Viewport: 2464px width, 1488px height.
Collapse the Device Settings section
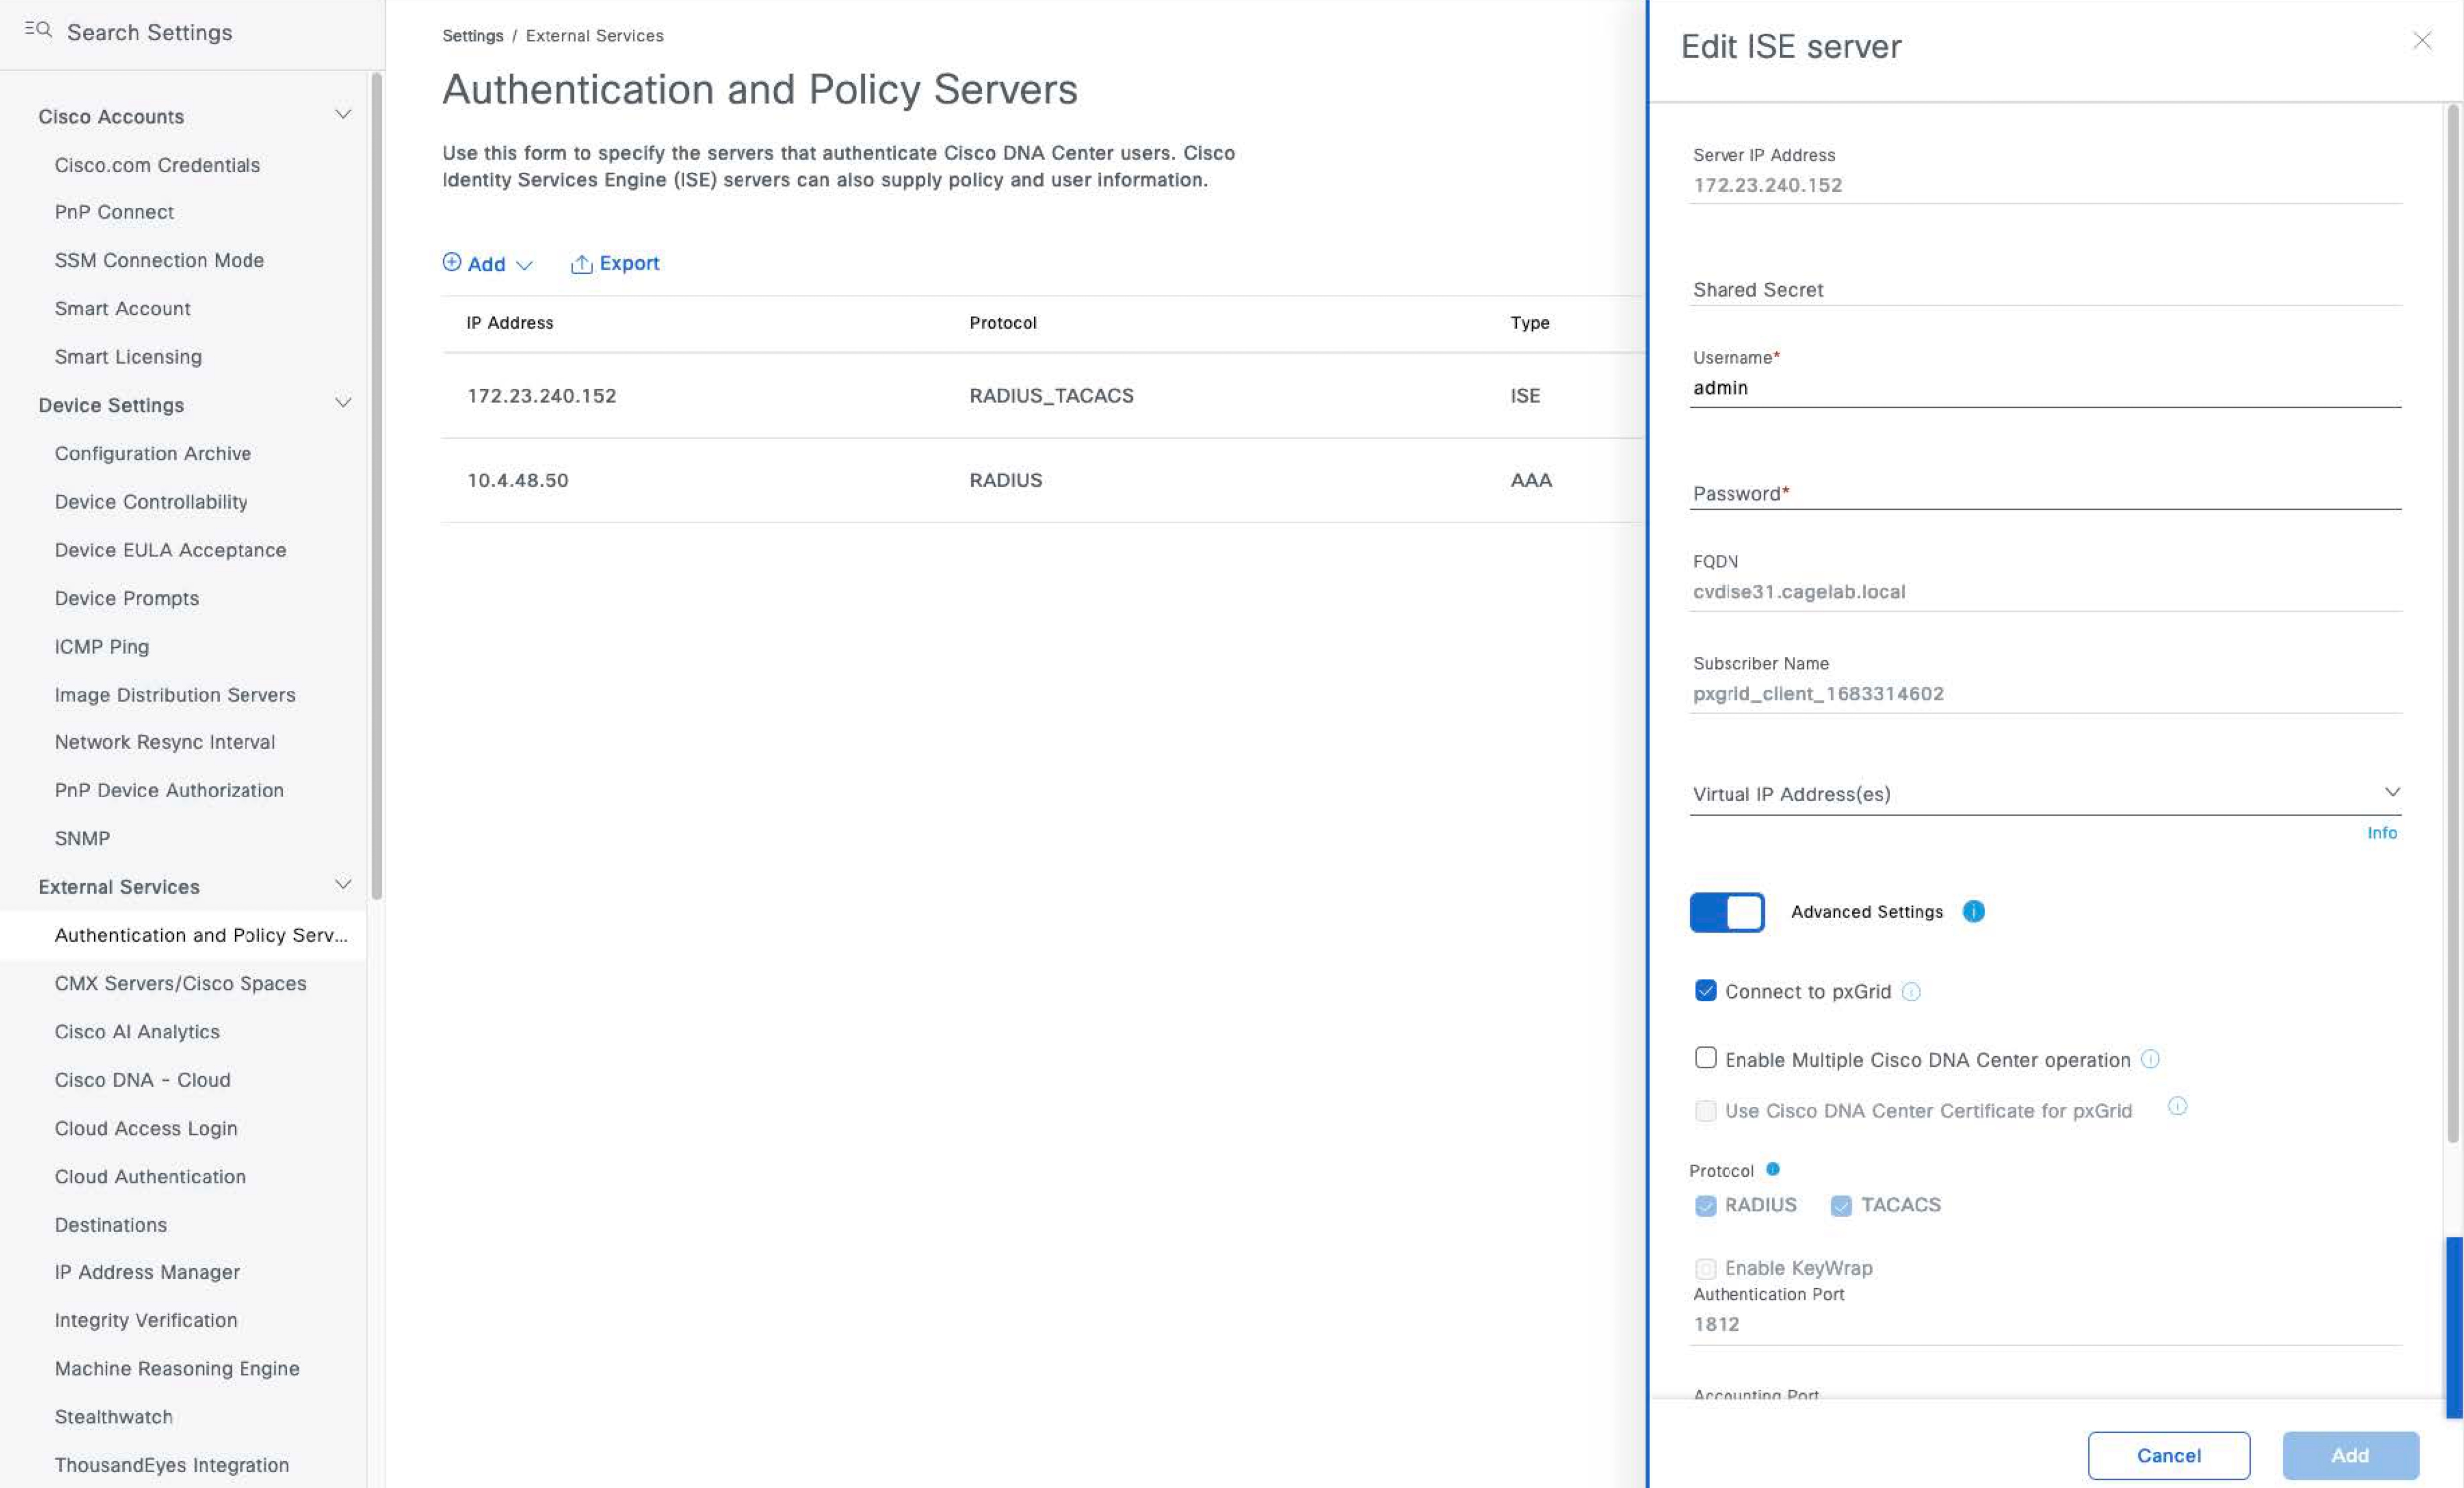click(x=343, y=403)
